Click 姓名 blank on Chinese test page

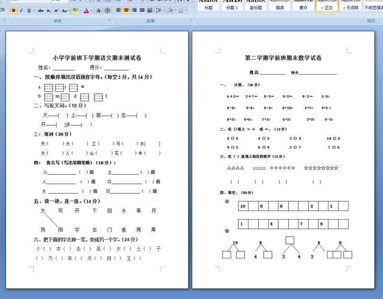64,68
